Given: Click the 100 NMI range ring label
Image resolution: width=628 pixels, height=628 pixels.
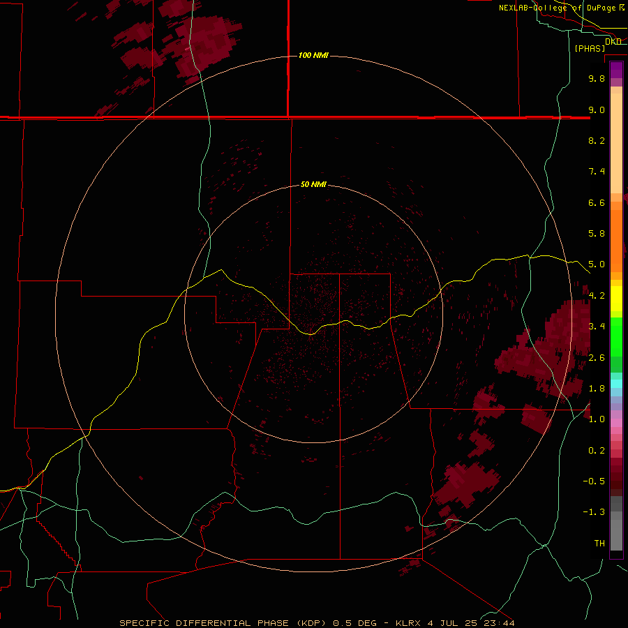Looking at the screenshot, I should pyautogui.click(x=313, y=55).
